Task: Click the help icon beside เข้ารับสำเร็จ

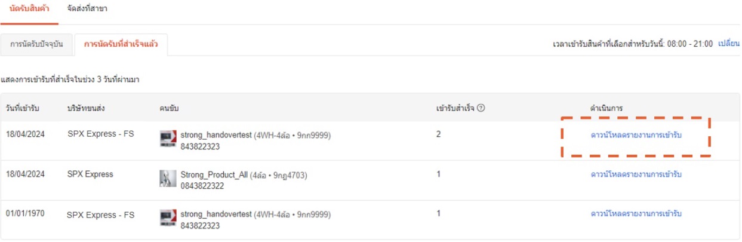Action: point(481,108)
